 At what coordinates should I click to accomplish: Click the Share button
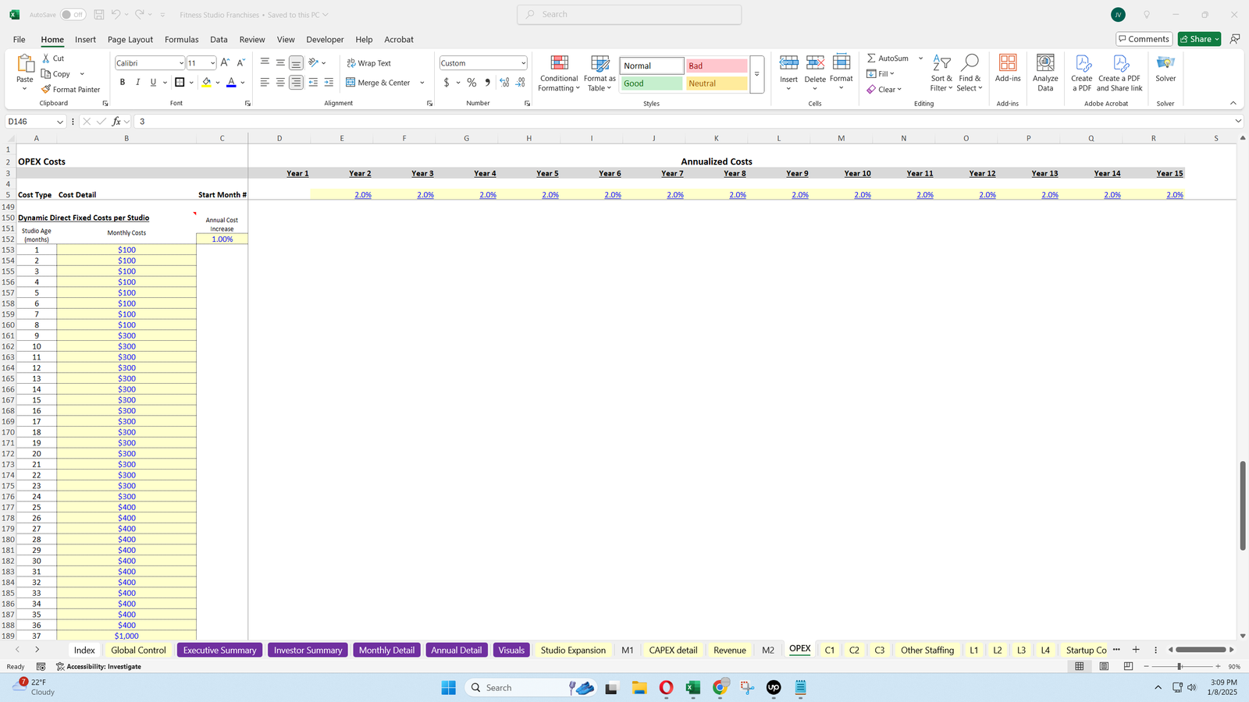click(1198, 39)
